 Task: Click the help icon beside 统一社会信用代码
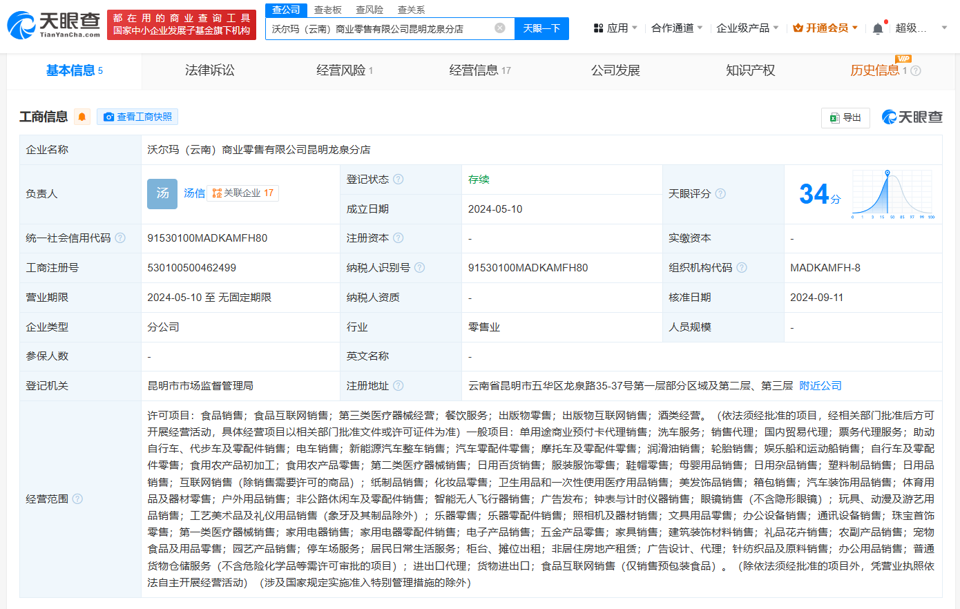[120, 238]
